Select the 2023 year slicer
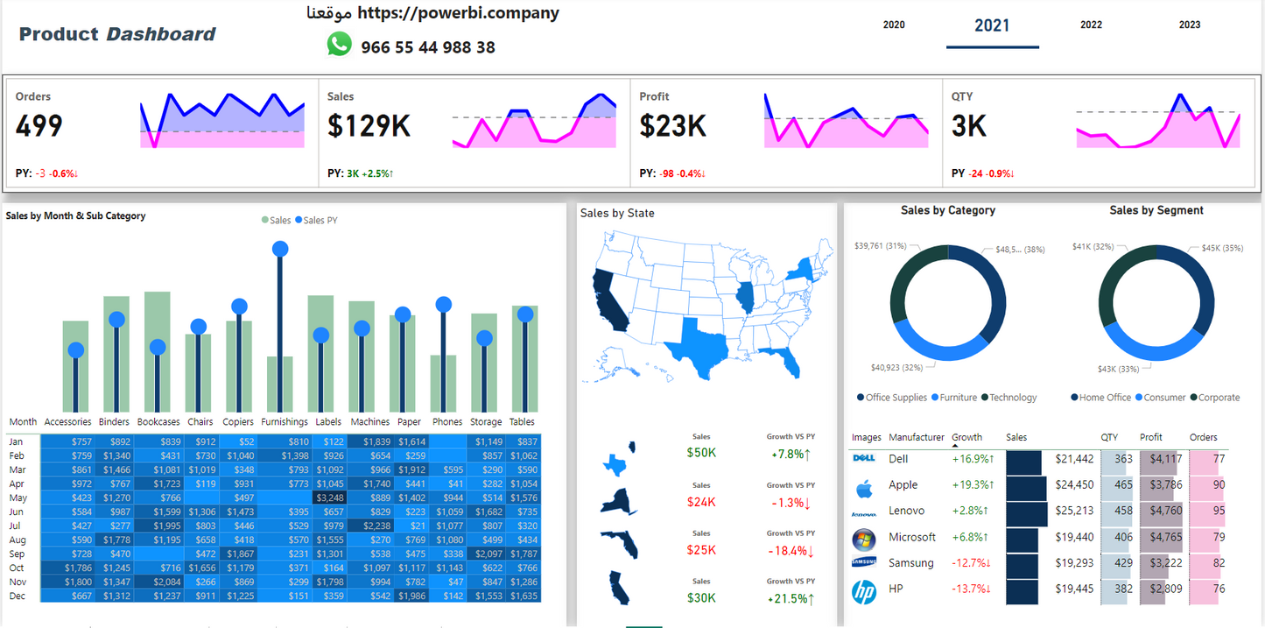This screenshot has width=1265, height=628. tap(1190, 25)
